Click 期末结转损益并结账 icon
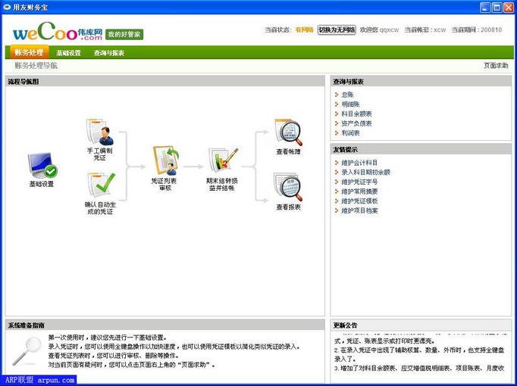The height and width of the screenshot is (386, 517). pos(223,160)
